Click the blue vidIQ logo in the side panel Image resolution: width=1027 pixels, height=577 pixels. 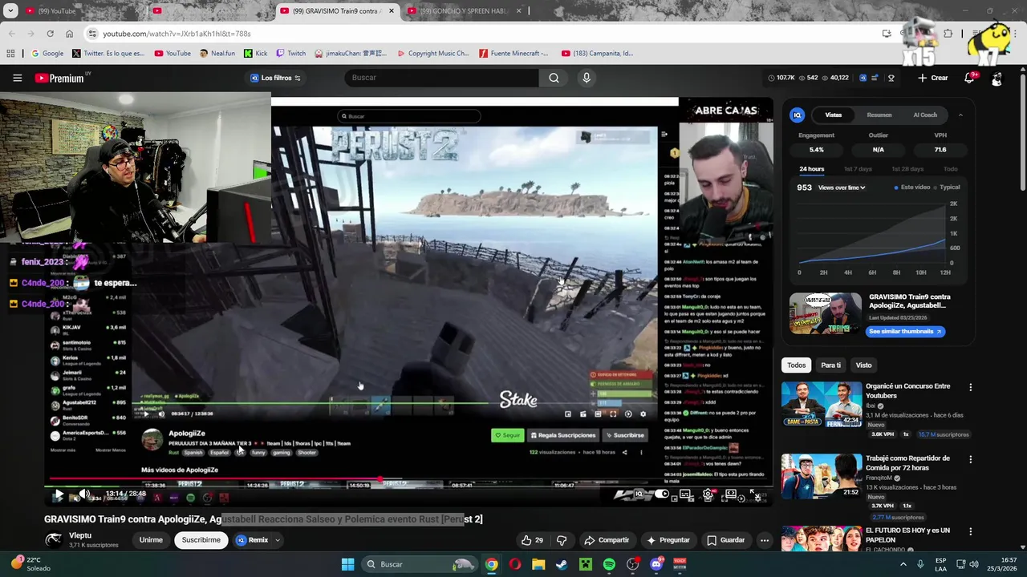coord(797,115)
